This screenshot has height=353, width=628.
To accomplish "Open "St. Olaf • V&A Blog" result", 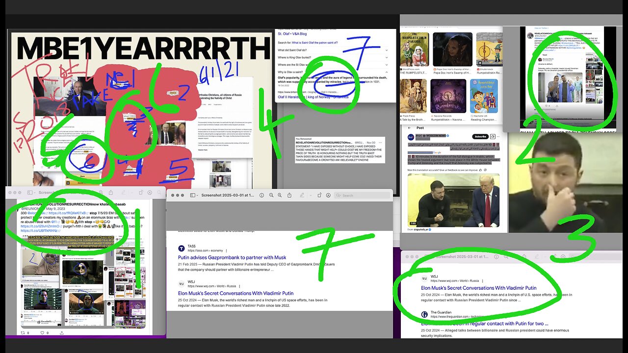I will click(292, 34).
